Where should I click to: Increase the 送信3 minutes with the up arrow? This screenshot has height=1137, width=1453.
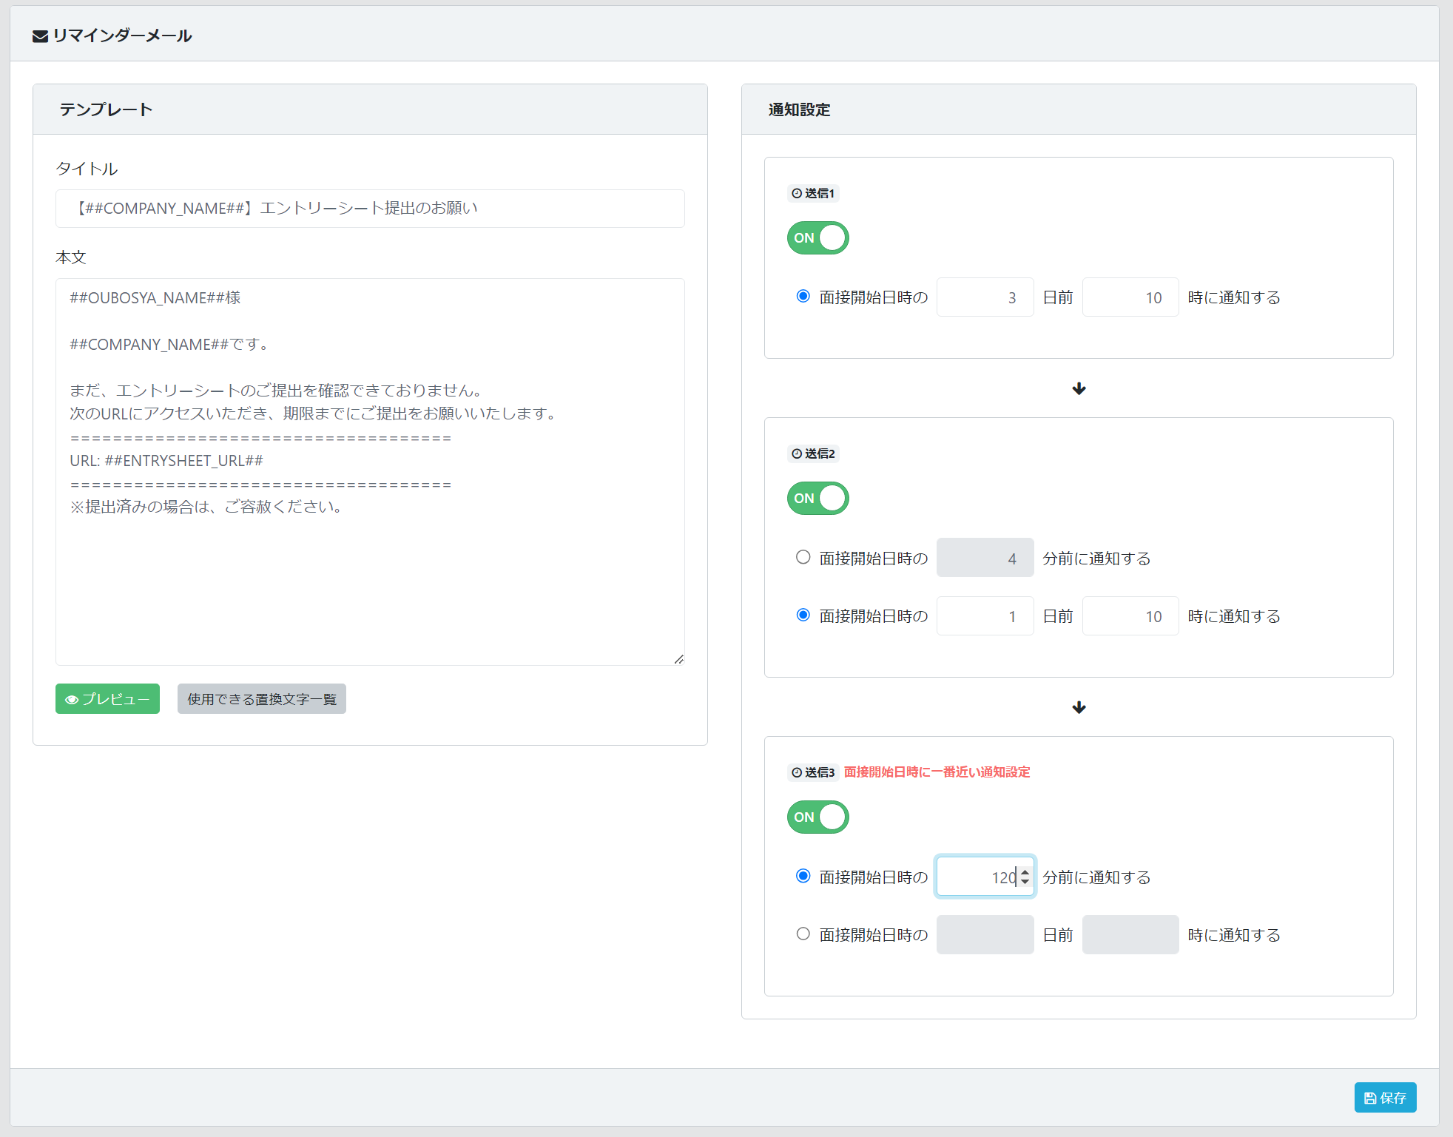(1025, 872)
